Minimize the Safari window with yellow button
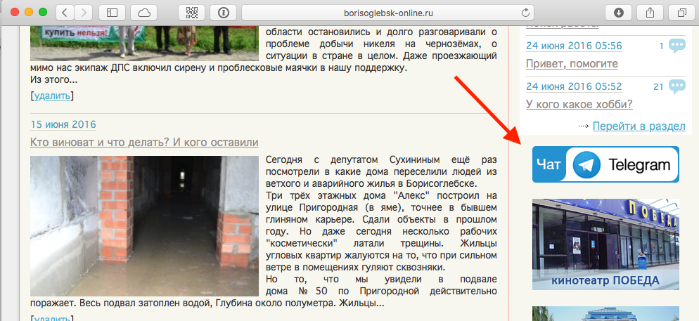This screenshot has width=699, height=321. [29, 13]
